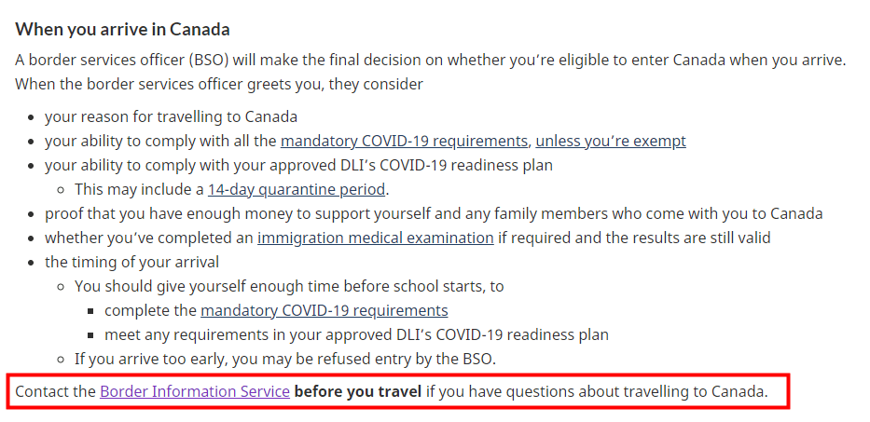This screenshot has width=870, height=422.
Task: Click the "meet any requirements in your approved" line
Action: [x=356, y=334]
